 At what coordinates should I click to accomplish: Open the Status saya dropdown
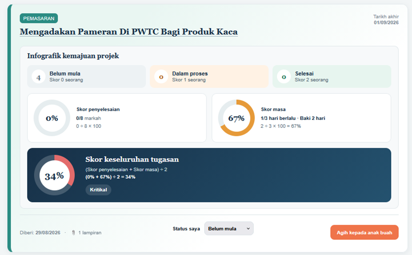coord(229,228)
